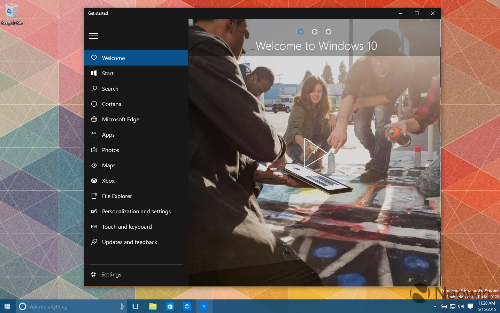Click the battery power tray icon
Image resolution: width=500 pixels, height=313 pixels.
pos(444,306)
